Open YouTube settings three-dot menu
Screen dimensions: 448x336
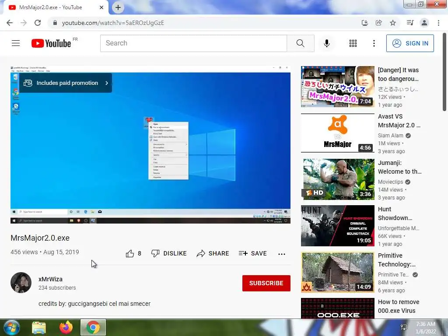point(374,43)
